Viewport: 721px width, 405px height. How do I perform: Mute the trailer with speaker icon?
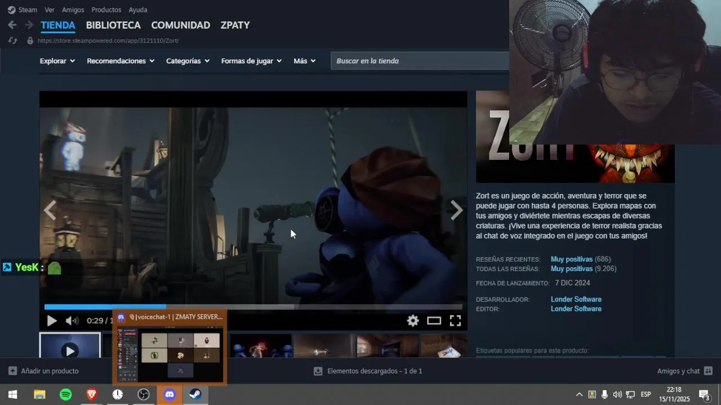pos(72,321)
